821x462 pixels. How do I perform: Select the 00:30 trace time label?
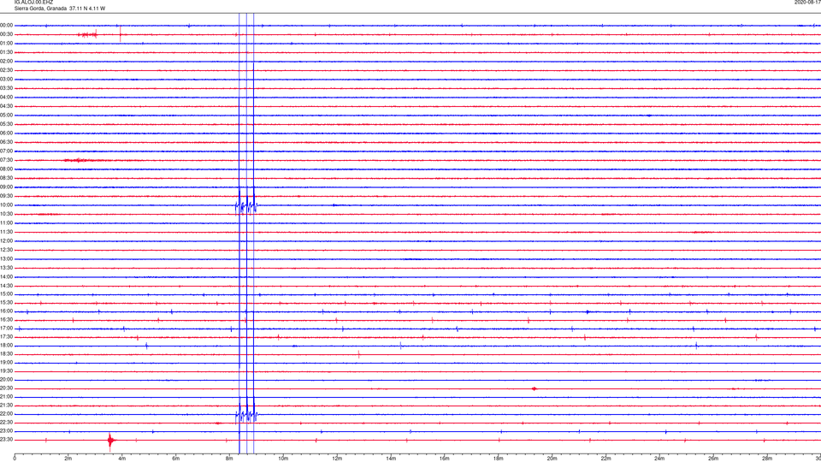[x=6, y=34]
